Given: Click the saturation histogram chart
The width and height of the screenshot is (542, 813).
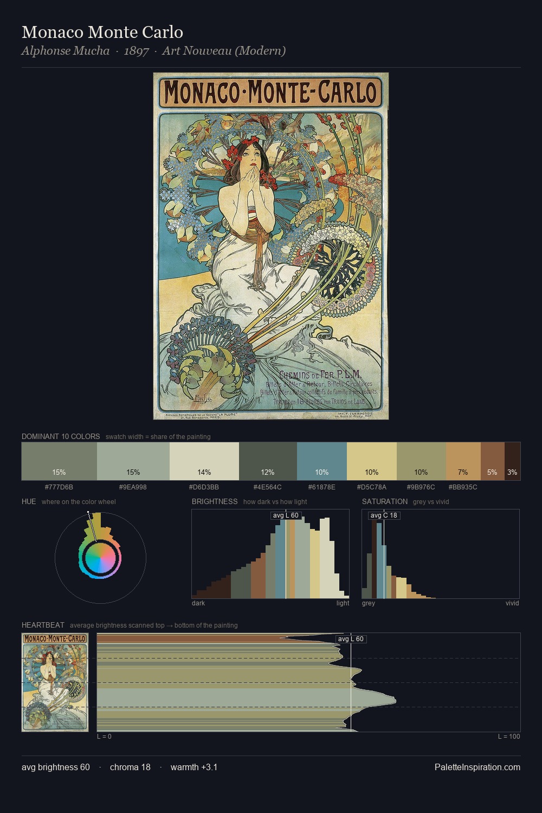Looking at the screenshot, I should (x=441, y=554).
